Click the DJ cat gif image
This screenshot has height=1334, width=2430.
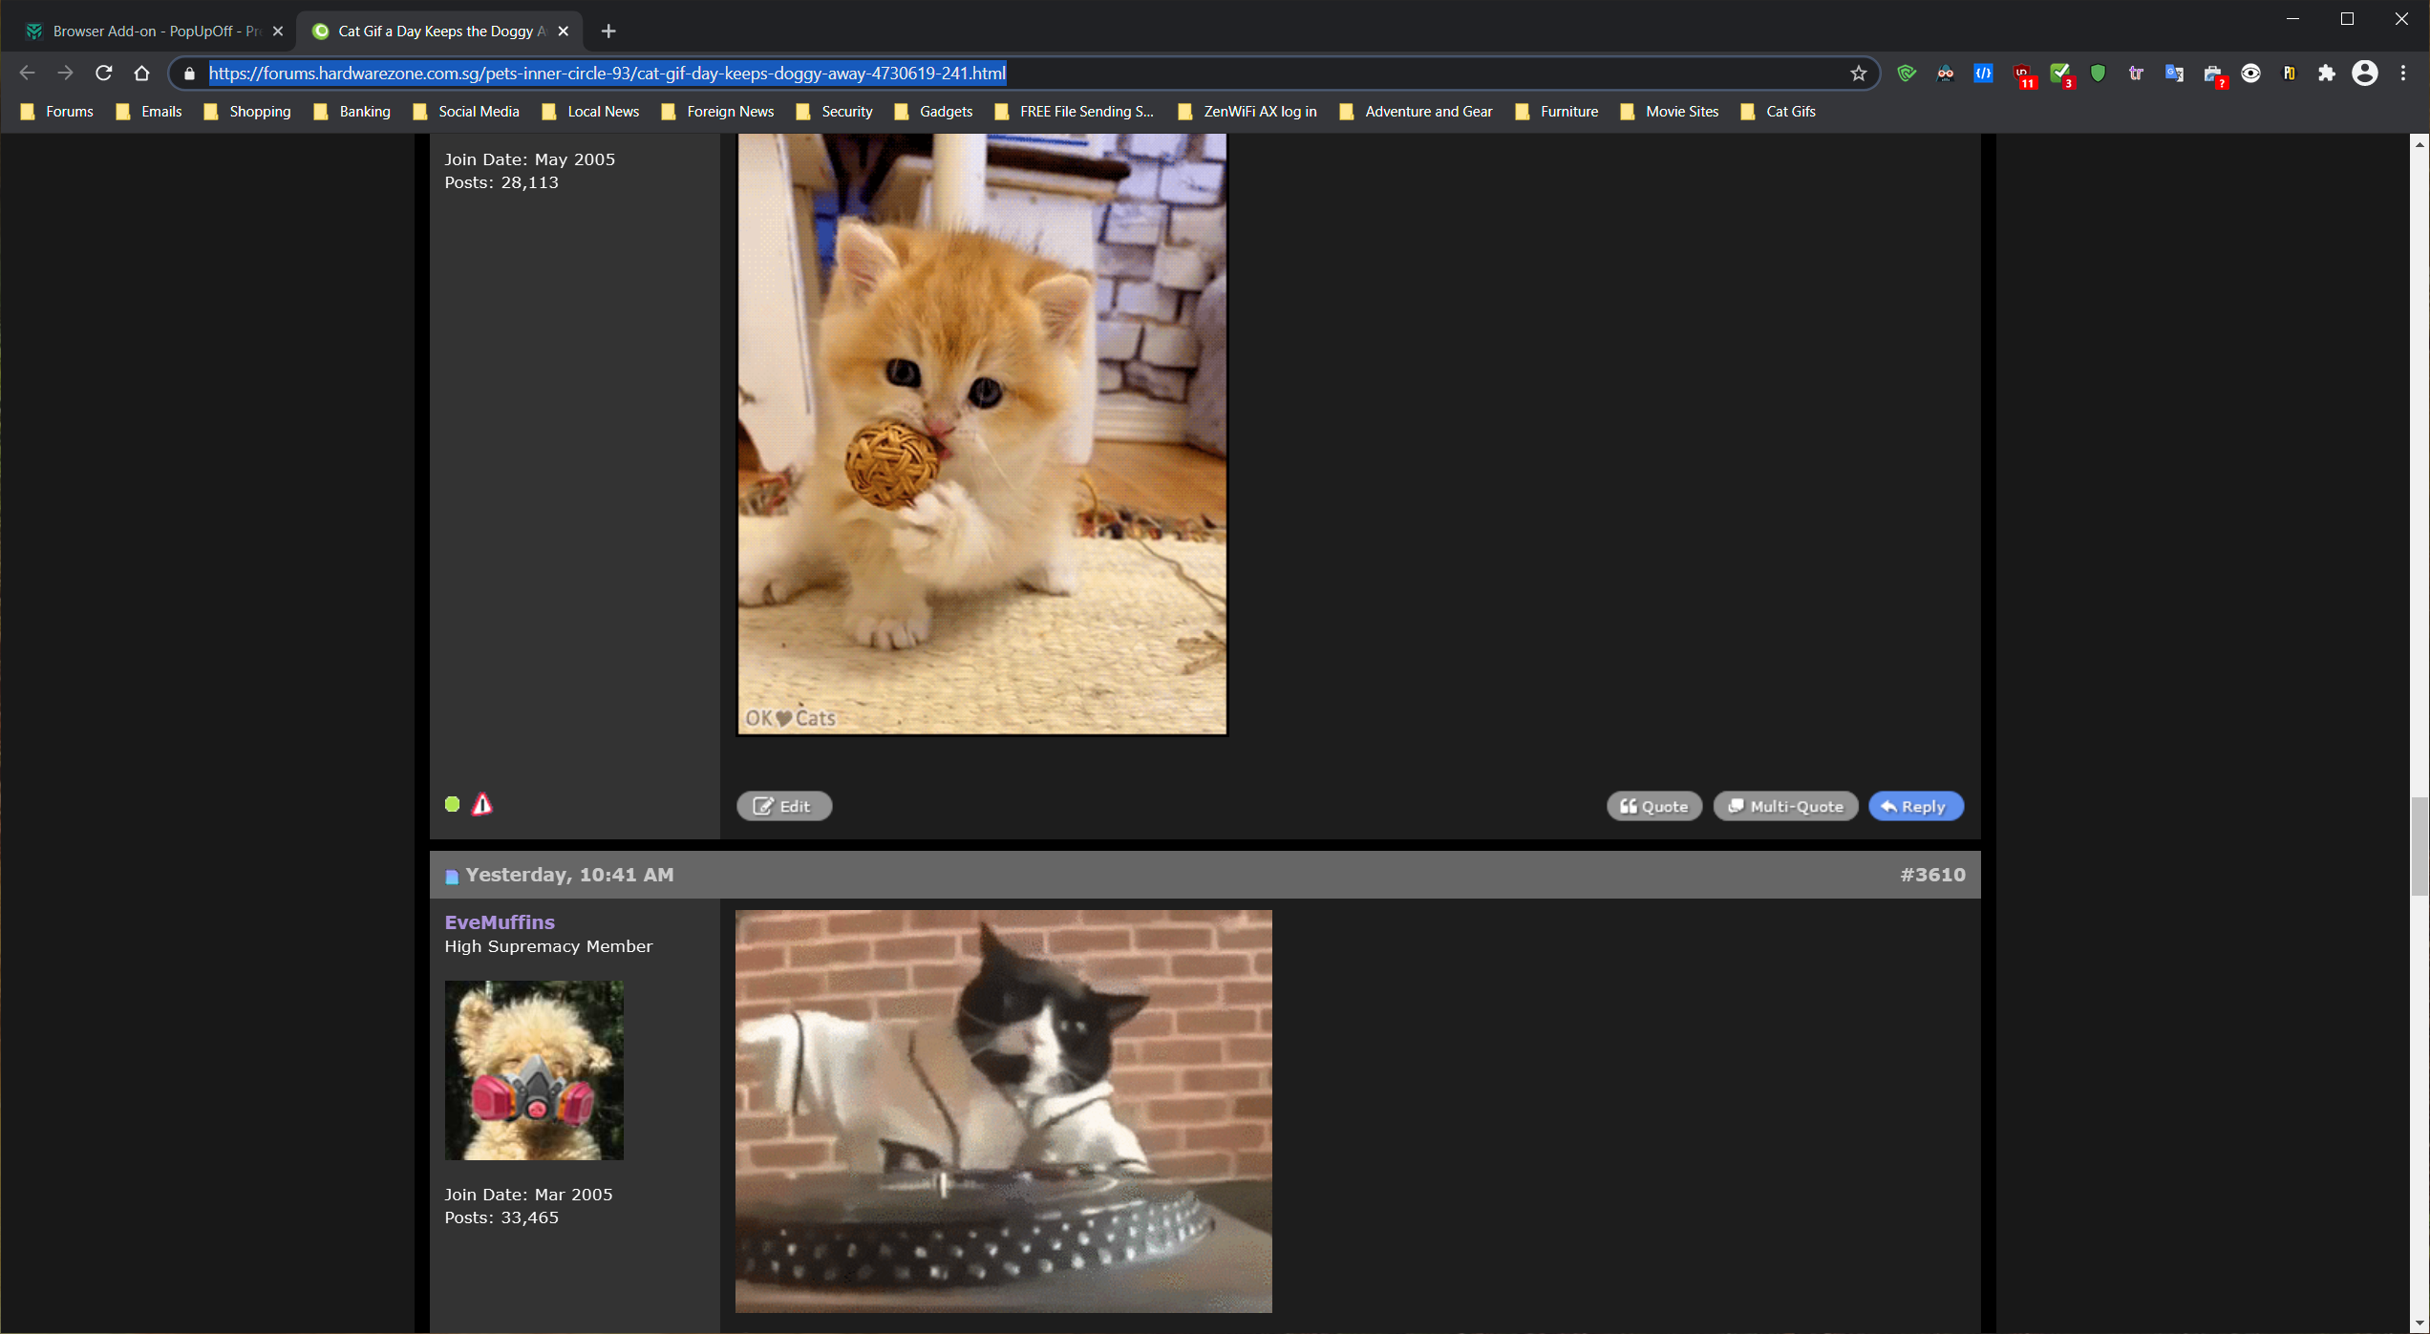click(x=1003, y=1111)
